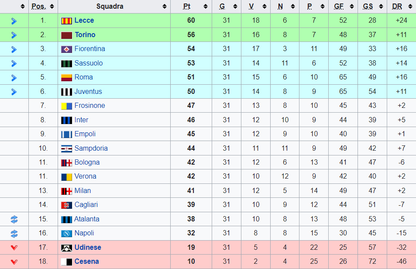Image resolution: width=416 pixels, height=269 pixels.
Task: Sort table by Squadra column arrows
Action: 165,7
